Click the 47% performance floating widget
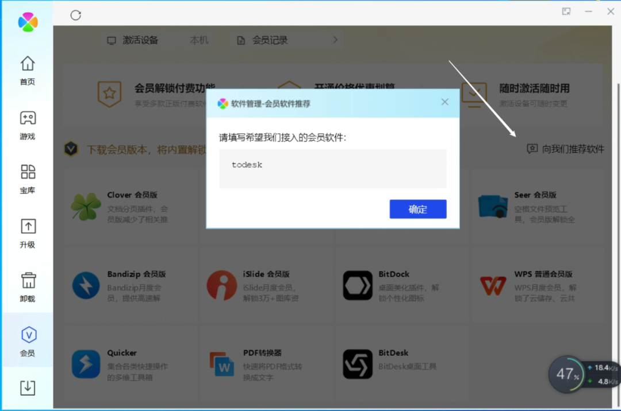Image resolution: width=621 pixels, height=411 pixels. 567,374
